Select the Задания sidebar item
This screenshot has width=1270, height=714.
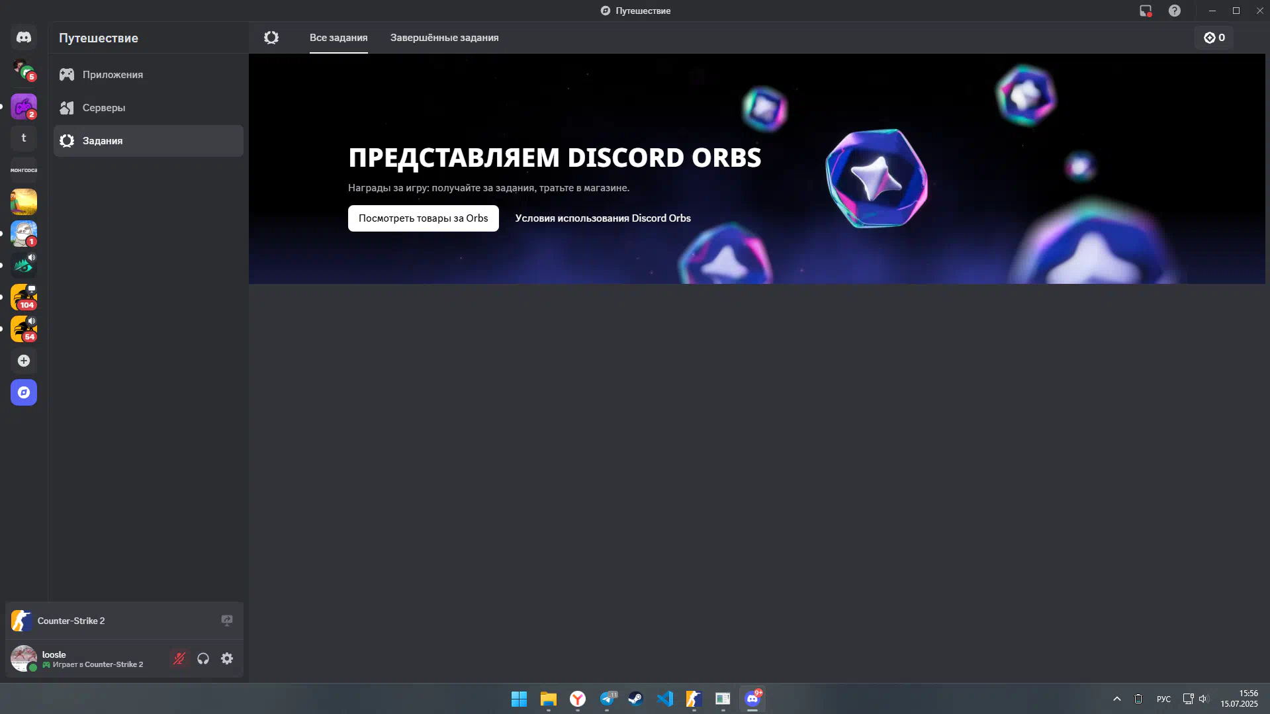pos(148,141)
